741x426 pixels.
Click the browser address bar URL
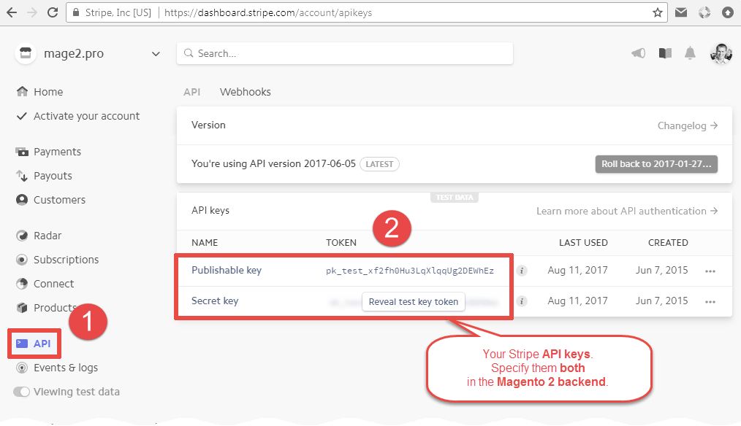click(268, 12)
